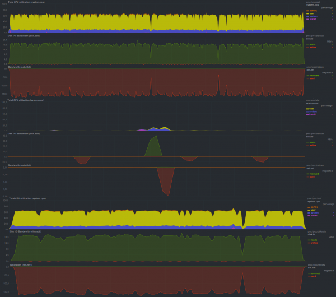
Task: Toggle sent legend in top net.net chart
Action: (311, 78)
